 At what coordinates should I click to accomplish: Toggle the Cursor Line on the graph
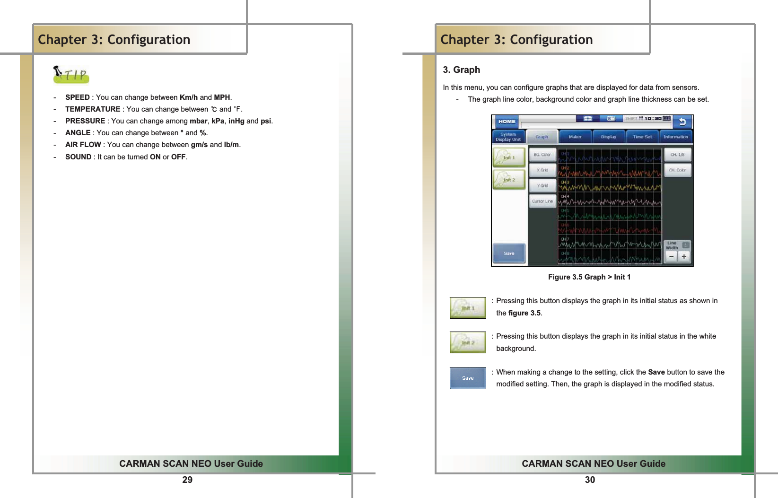coord(542,201)
